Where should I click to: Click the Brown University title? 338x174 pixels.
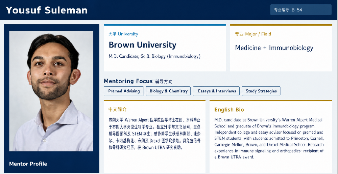point(143,45)
